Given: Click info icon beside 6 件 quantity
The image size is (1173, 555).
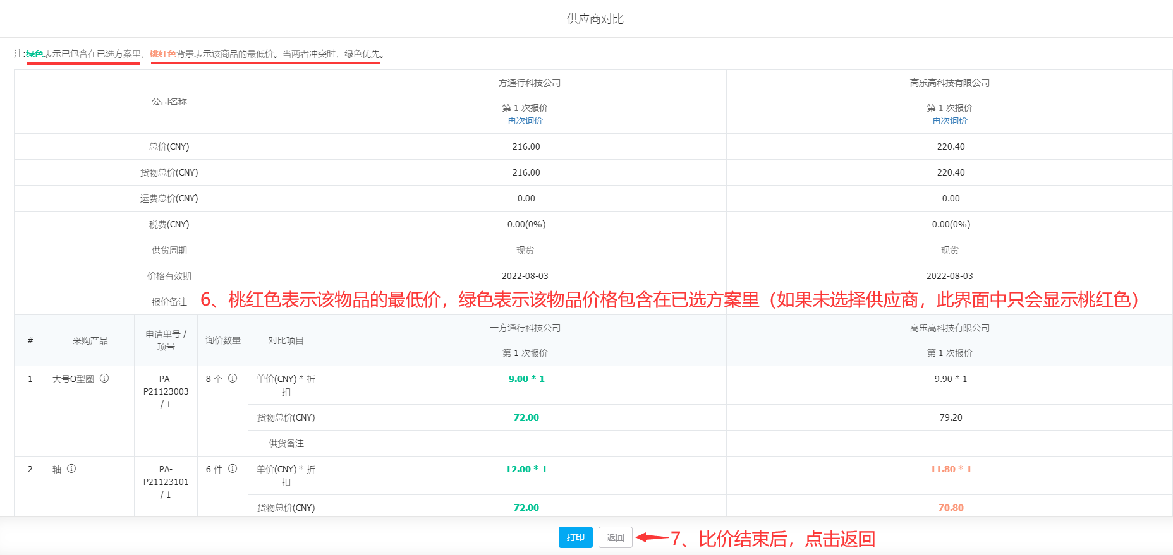Looking at the screenshot, I should coord(233,468).
